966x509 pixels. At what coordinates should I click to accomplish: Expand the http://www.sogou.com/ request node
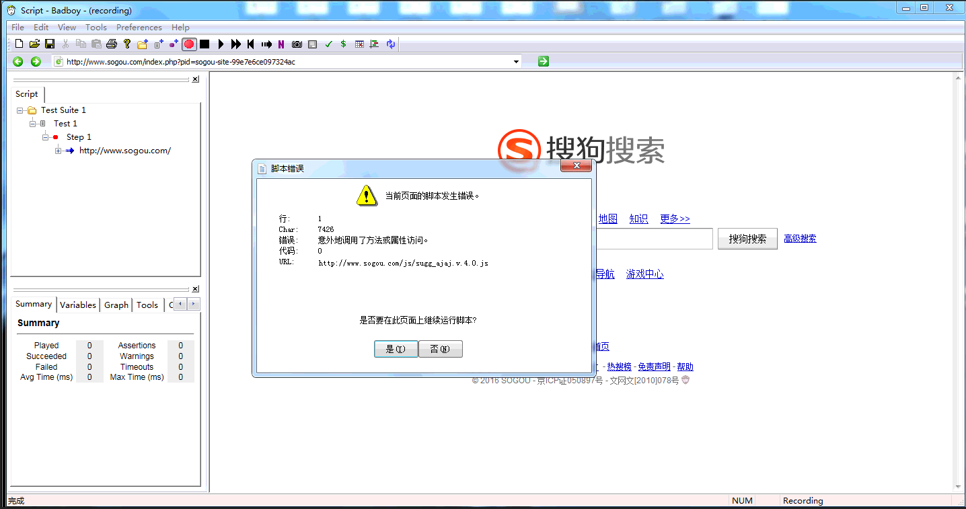(x=59, y=151)
